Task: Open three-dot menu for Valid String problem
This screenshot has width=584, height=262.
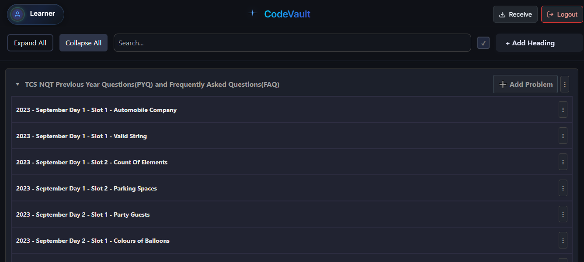Action: pyautogui.click(x=563, y=136)
